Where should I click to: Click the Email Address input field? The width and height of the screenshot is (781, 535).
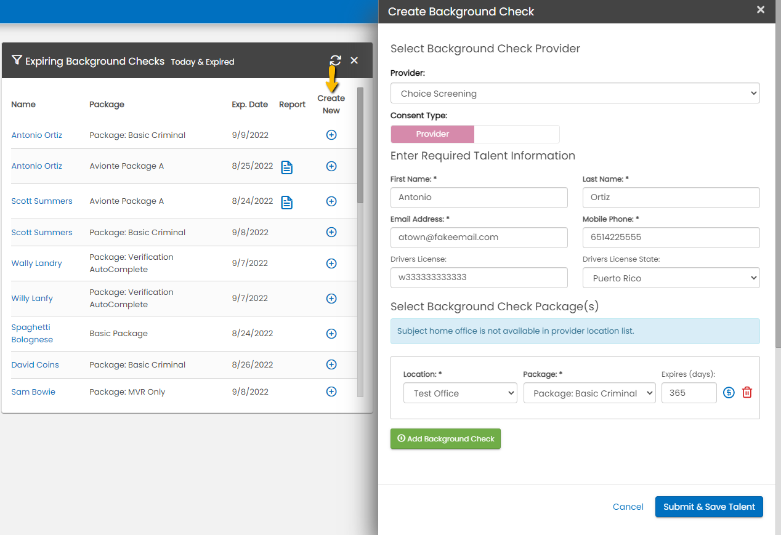(x=479, y=238)
